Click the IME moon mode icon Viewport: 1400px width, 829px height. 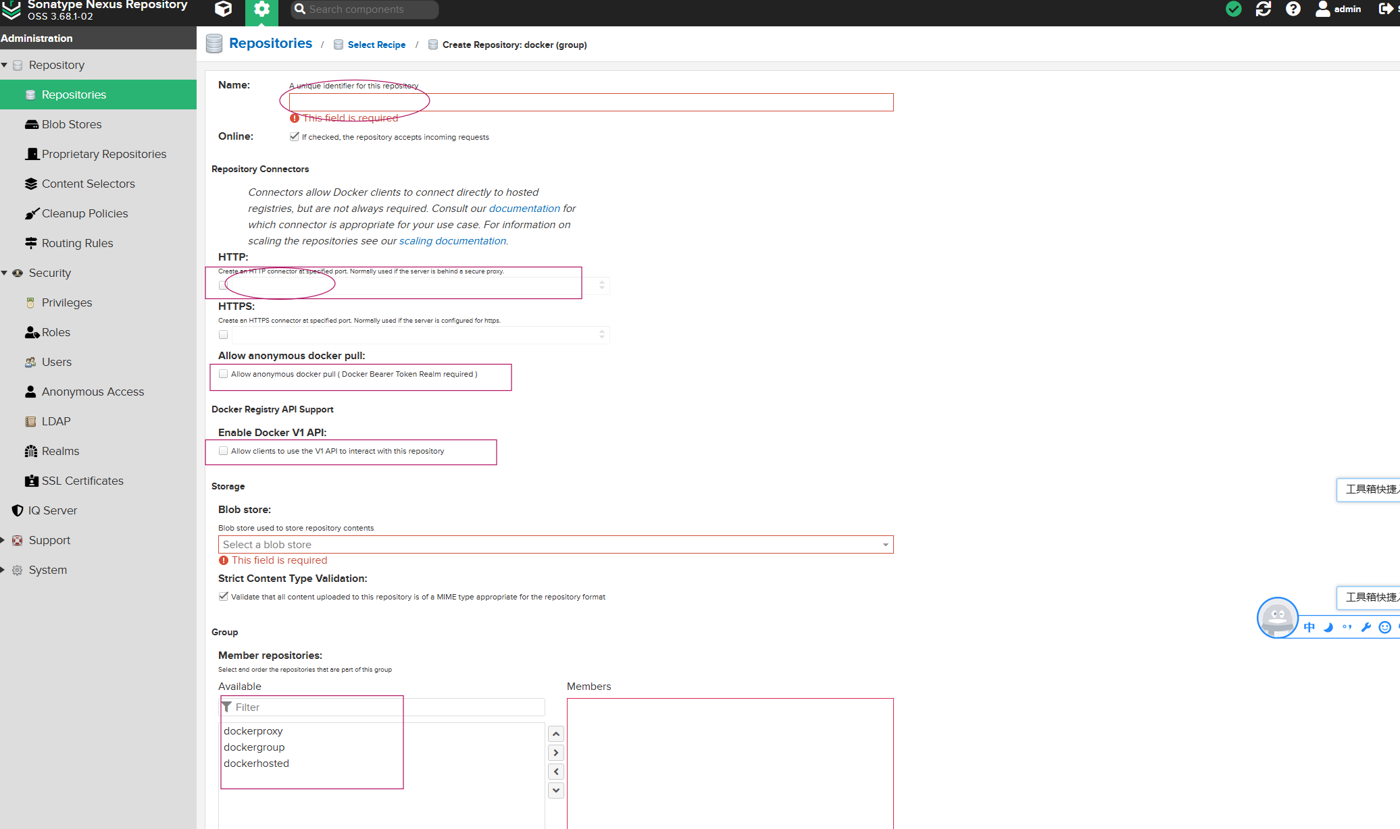1328,627
